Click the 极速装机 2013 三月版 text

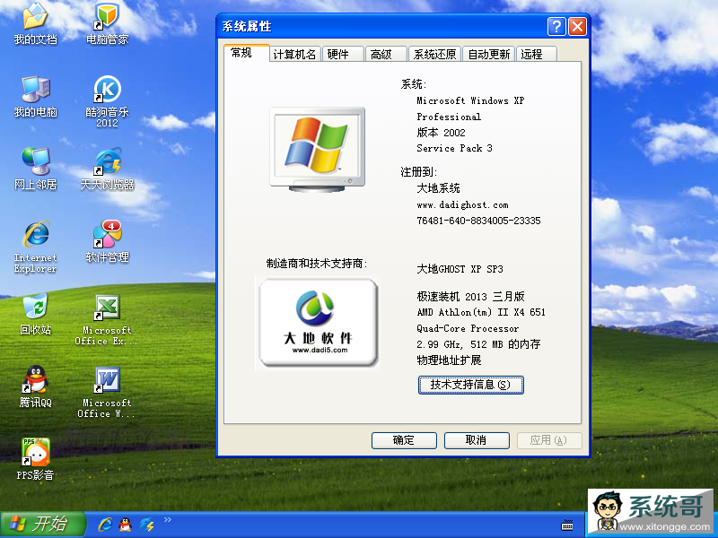tap(470, 297)
